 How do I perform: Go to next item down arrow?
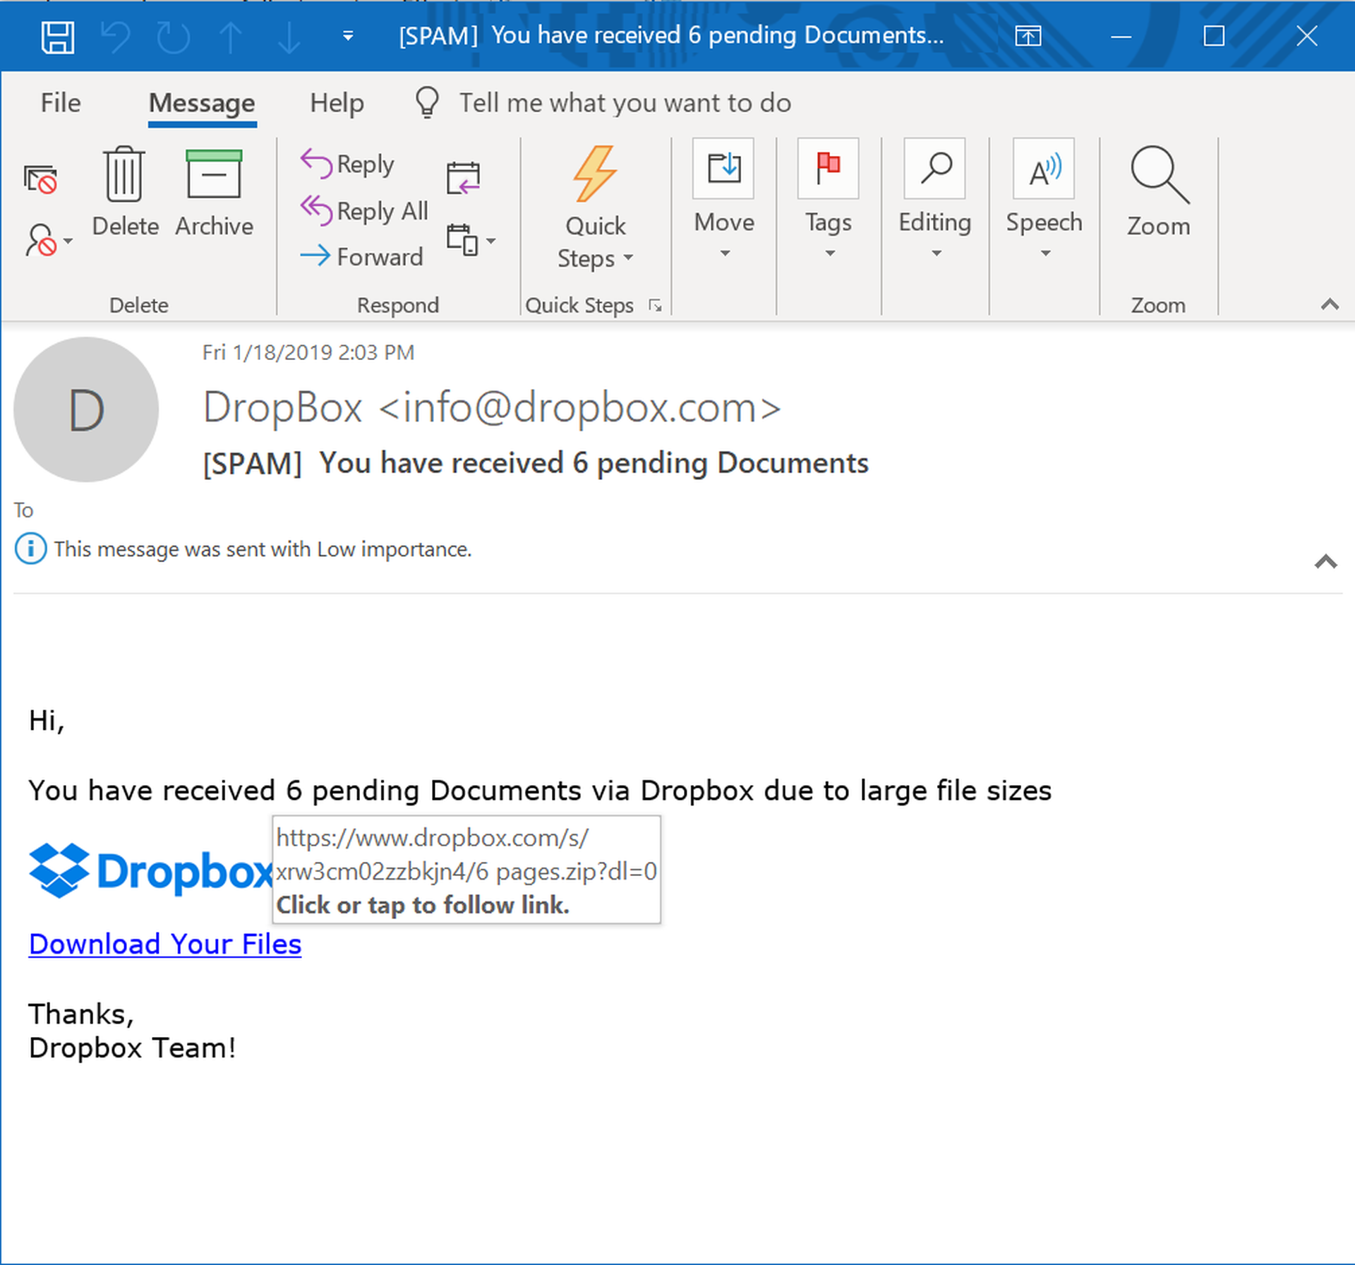click(289, 37)
